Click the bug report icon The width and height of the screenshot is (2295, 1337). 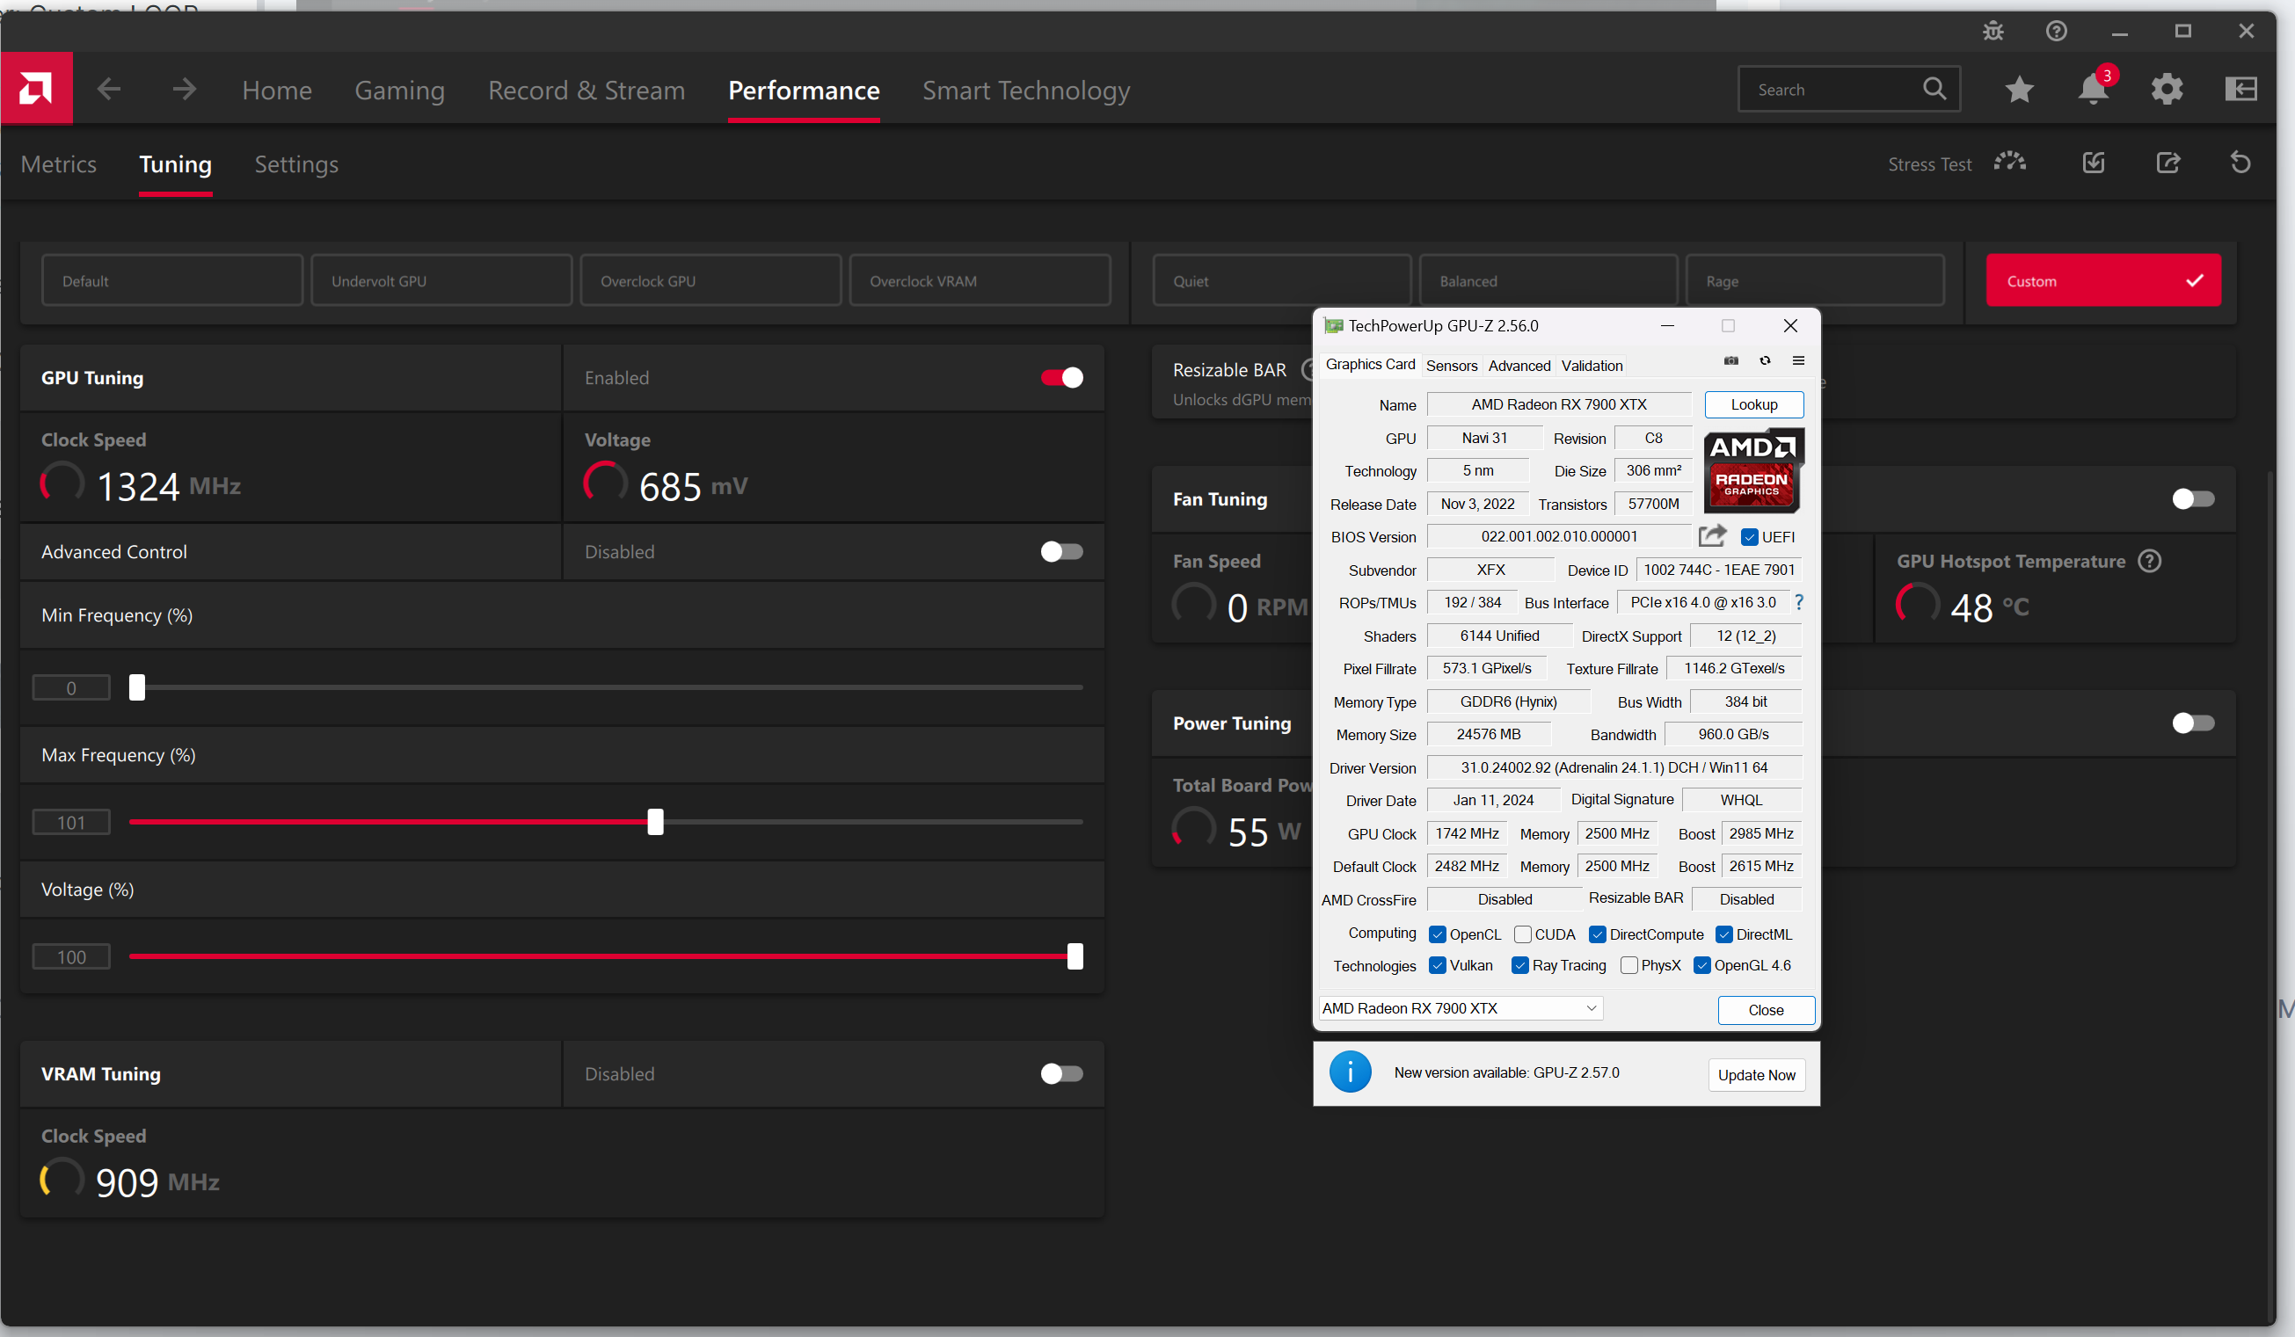click(1993, 32)
